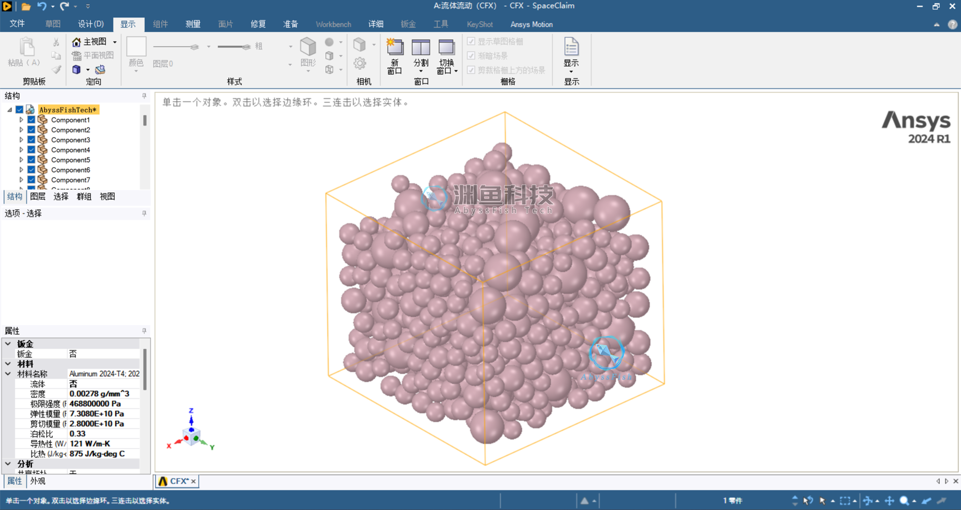961x510 pixels.
Task: Click the previous view arrow in status bar
Action: (927, 500)
